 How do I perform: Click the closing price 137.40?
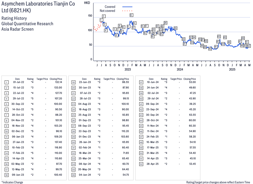58,142
